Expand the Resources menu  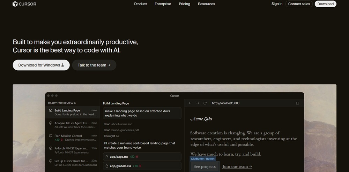coord(206,4)
